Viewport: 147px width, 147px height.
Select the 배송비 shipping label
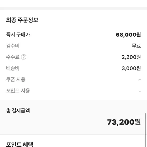(13, 68)
